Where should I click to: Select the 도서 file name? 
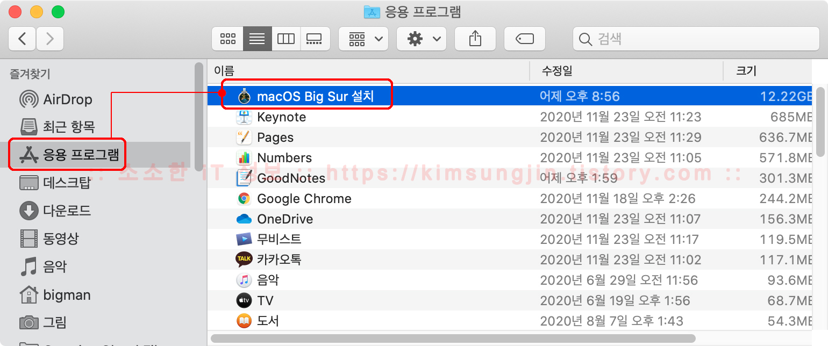click(268, 321)
